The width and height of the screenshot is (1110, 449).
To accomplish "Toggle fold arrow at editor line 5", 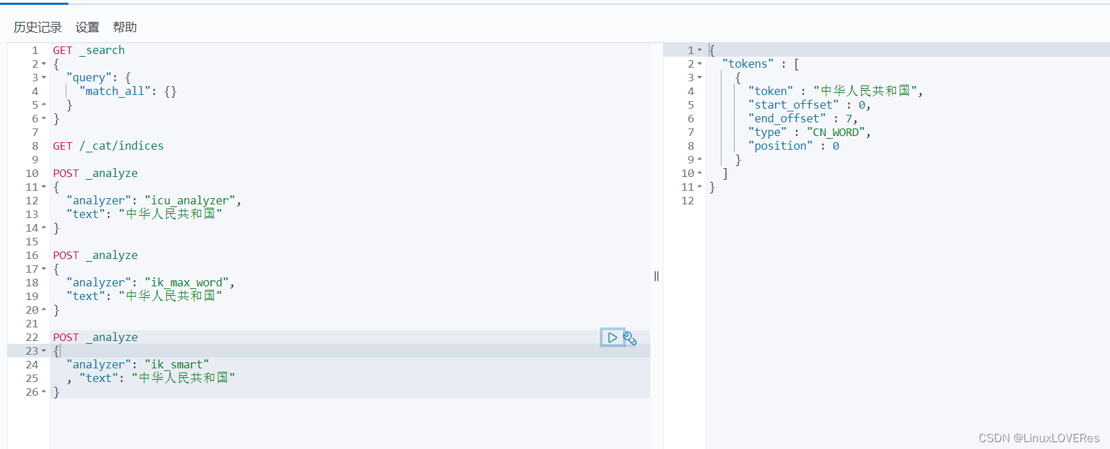I will (x=44, y=105).
